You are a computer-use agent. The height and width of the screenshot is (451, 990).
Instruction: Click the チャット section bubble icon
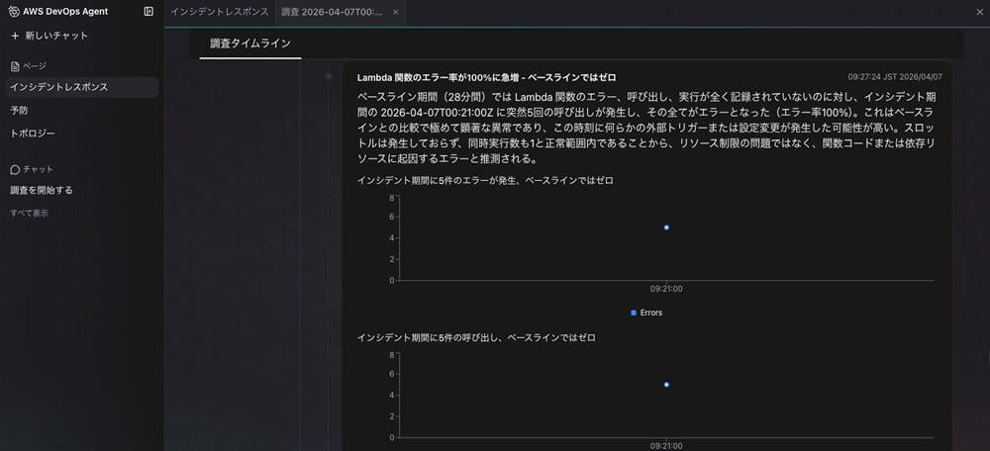click(x=15, y=169)
